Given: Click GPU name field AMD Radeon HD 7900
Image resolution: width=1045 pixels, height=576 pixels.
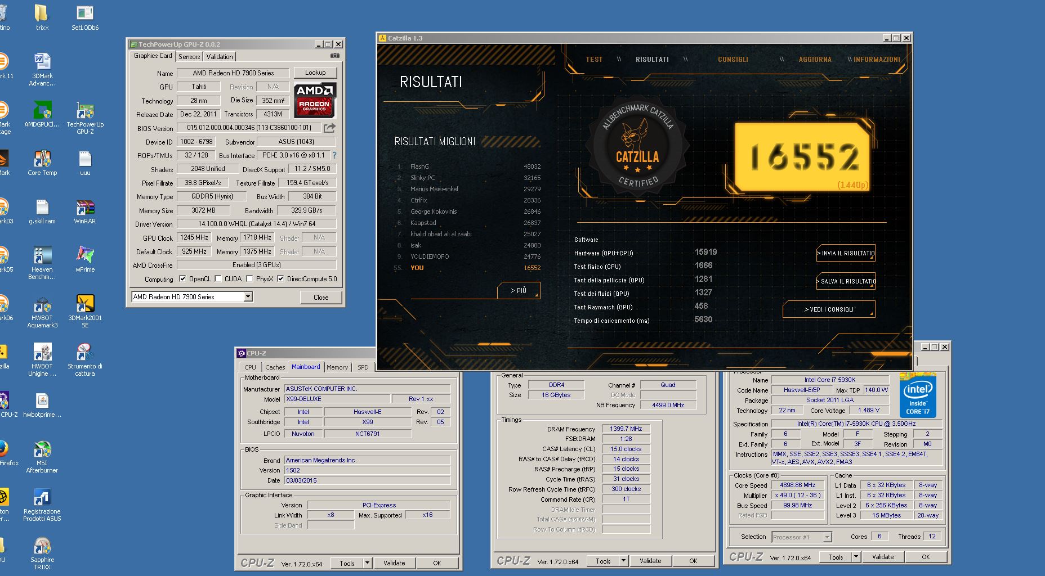Looking at the screenshot, I should click(233, 73).
